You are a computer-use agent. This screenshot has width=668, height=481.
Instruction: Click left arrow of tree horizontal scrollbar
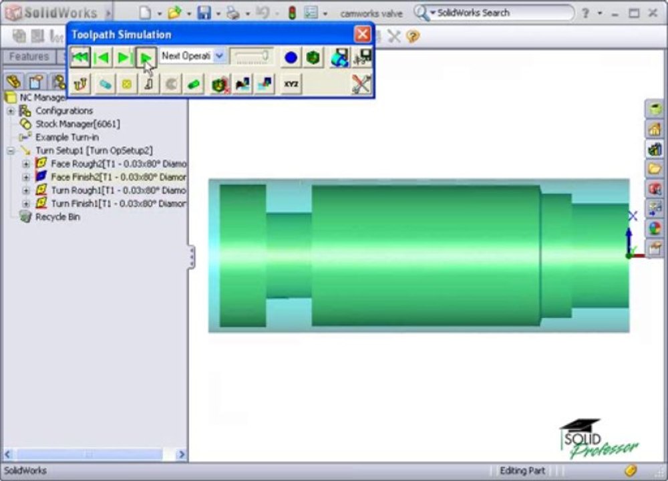coord(8,454)
